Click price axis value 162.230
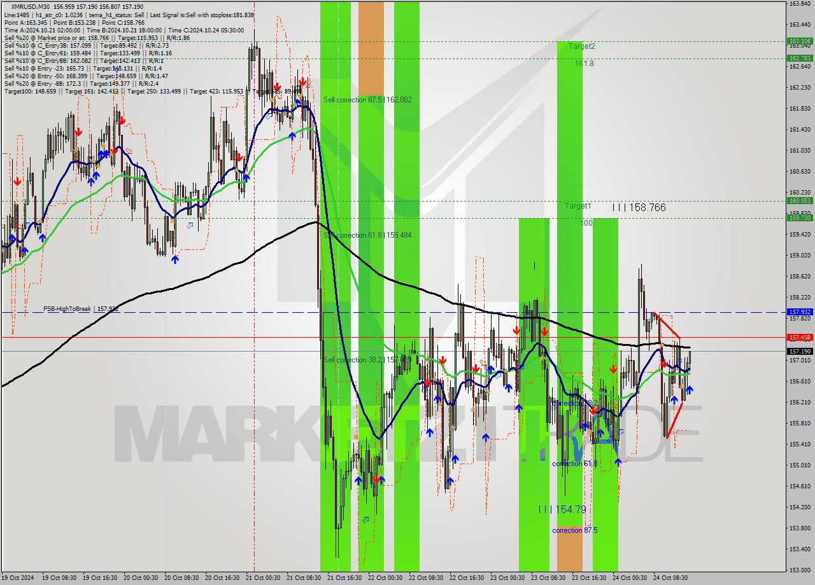 tap(800, 87)
